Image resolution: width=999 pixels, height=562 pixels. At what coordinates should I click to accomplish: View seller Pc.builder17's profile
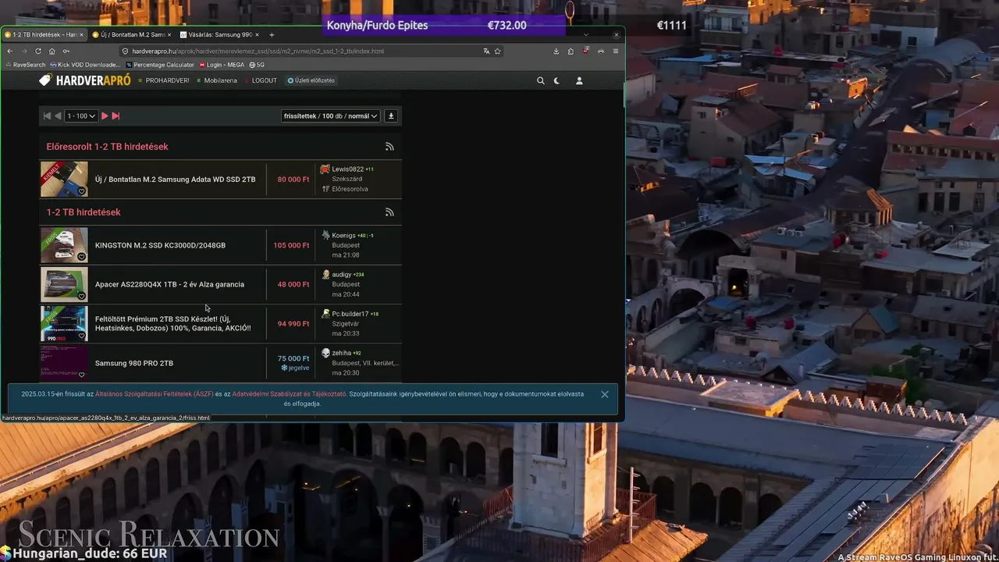pos(350,314)
